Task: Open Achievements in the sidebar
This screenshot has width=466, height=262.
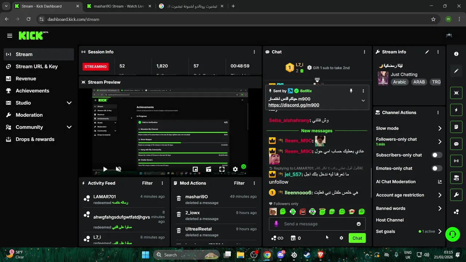Action: click(39, 91)
